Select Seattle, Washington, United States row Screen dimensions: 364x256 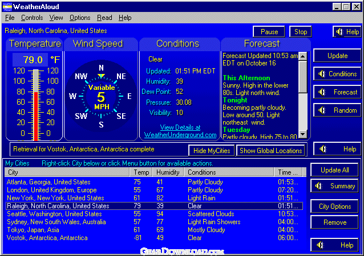click(x=154, y=214)
